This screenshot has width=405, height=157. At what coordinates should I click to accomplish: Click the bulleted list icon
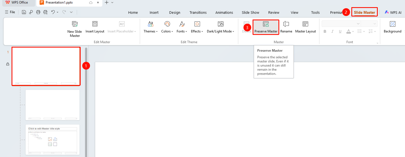[x=360, y=31]
